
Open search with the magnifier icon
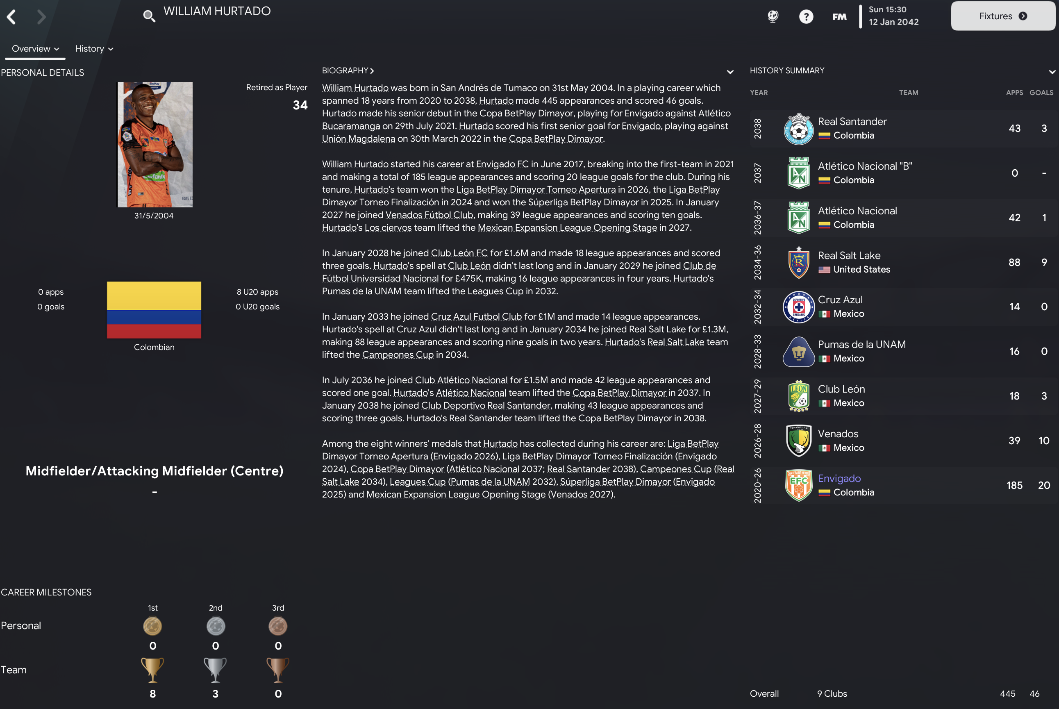(149, 16)
